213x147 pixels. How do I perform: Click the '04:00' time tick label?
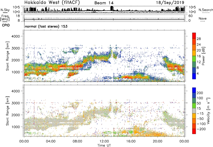coord(51,141)
